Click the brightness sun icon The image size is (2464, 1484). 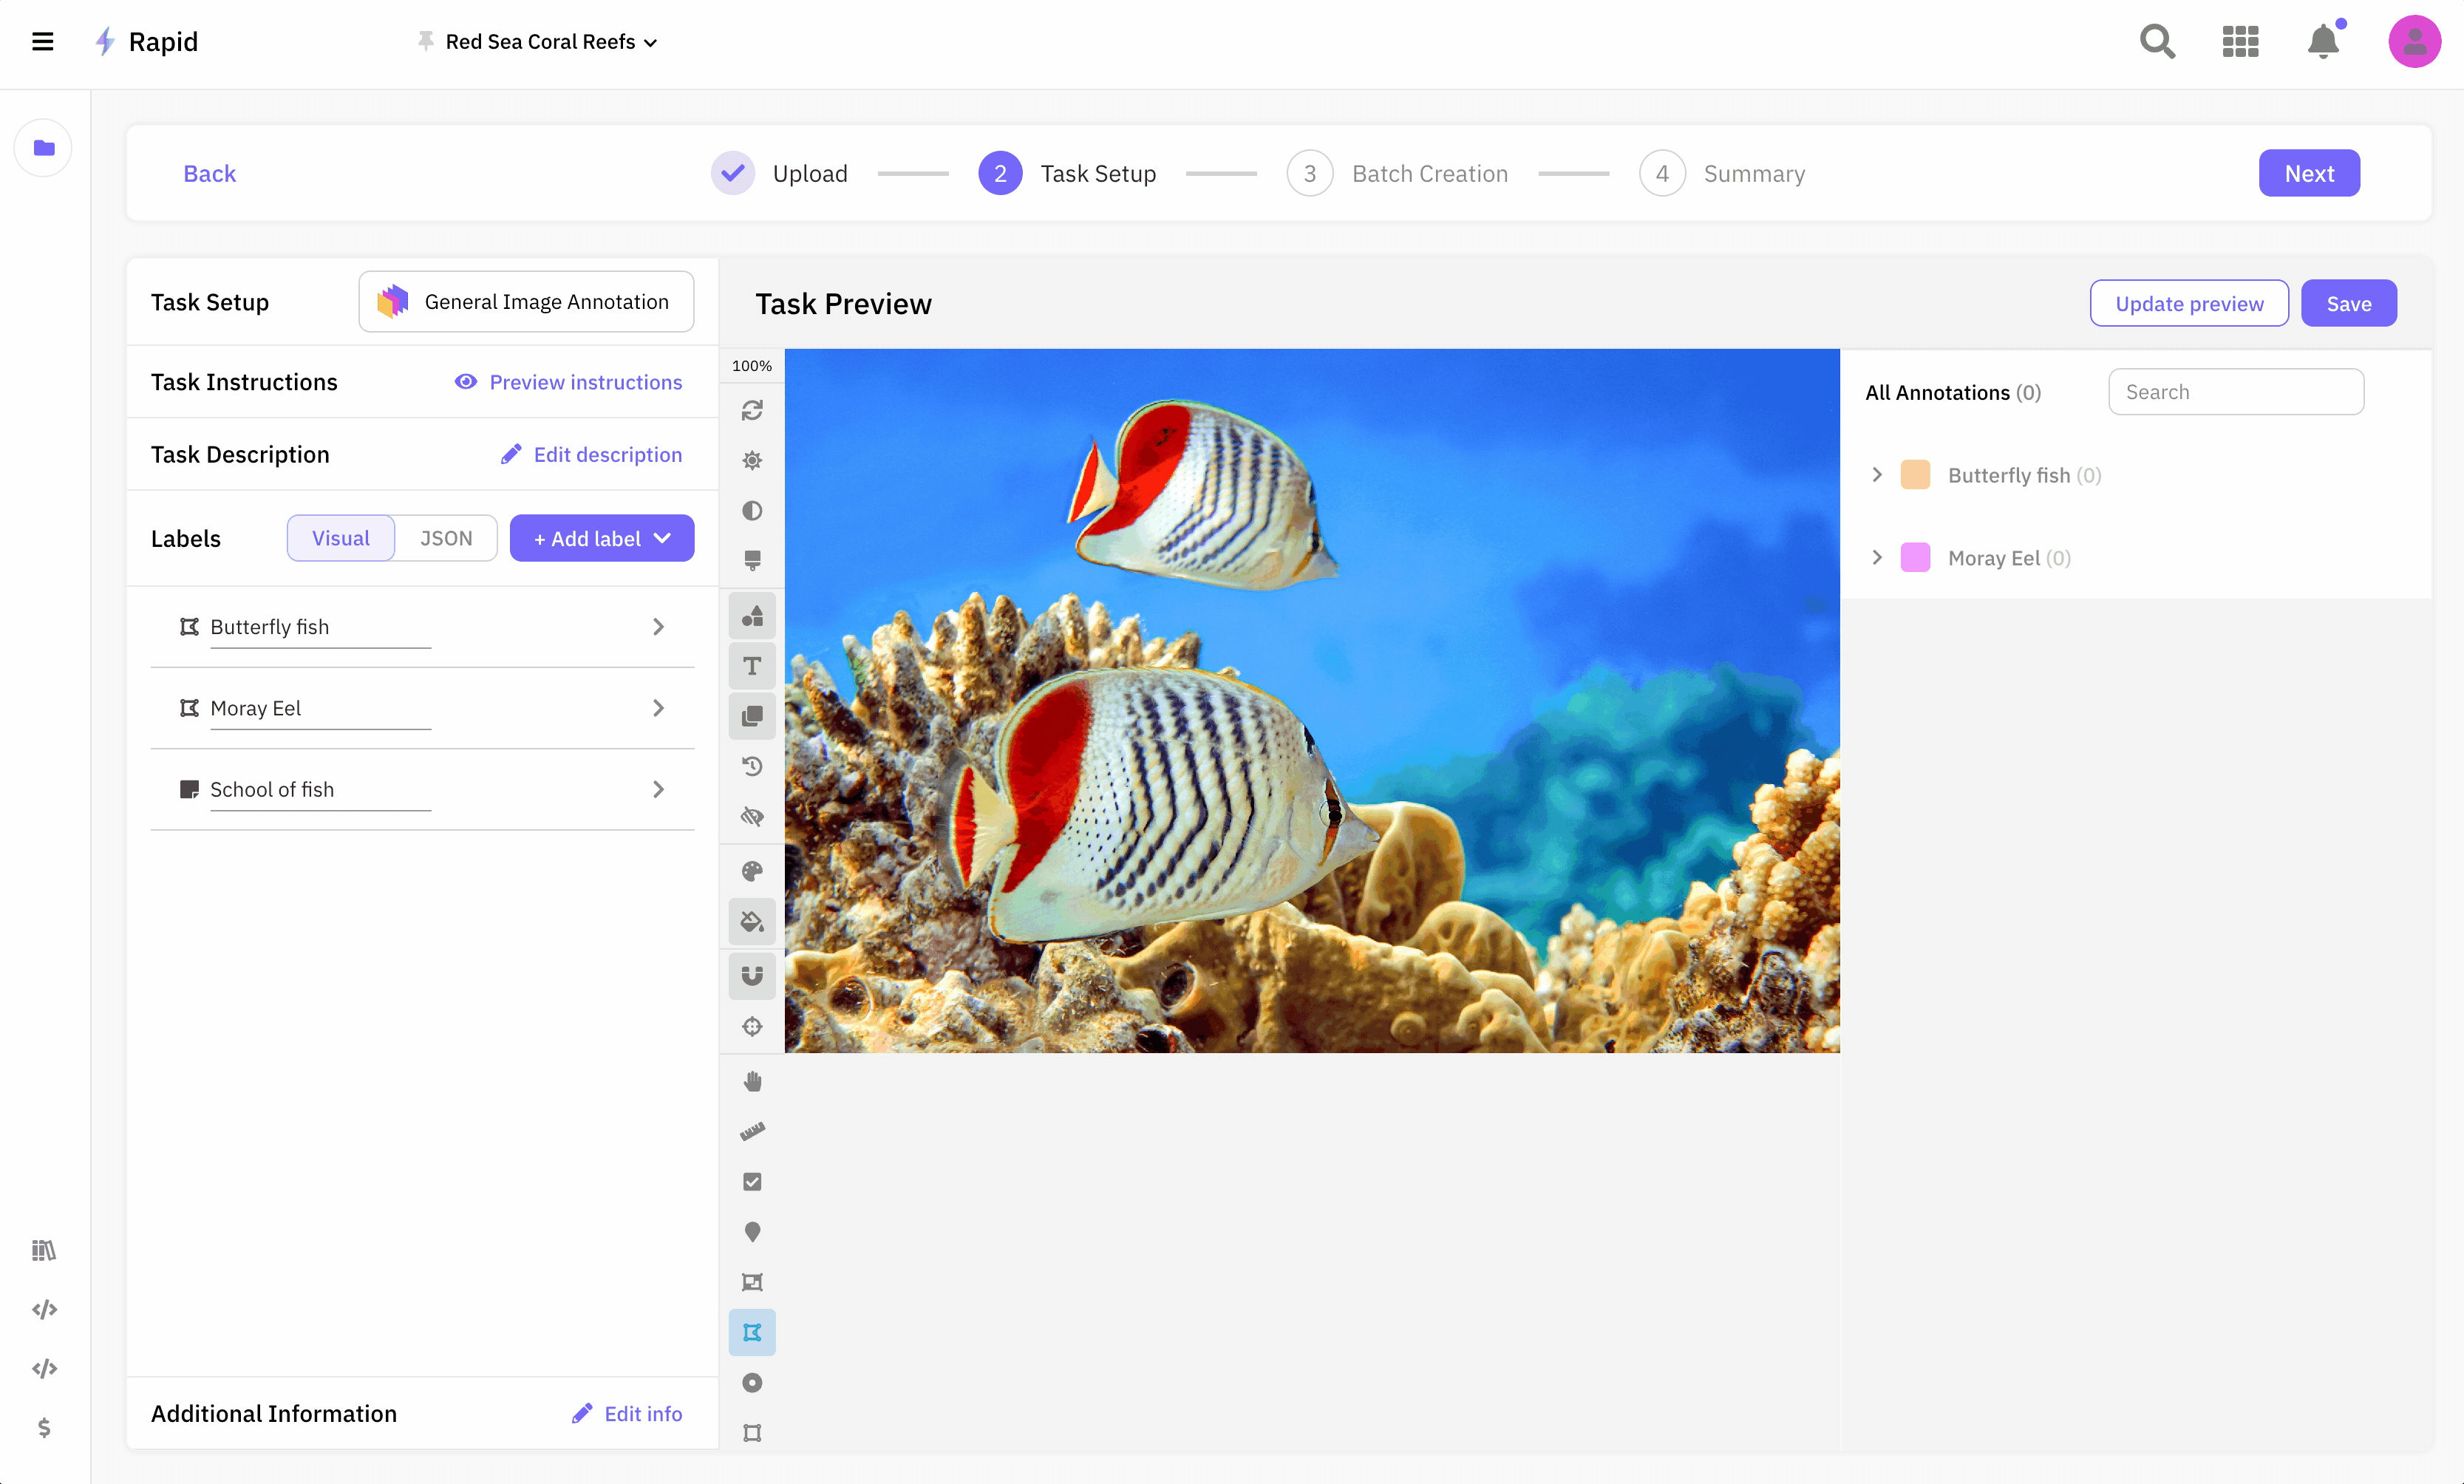(x=752, y=460)
